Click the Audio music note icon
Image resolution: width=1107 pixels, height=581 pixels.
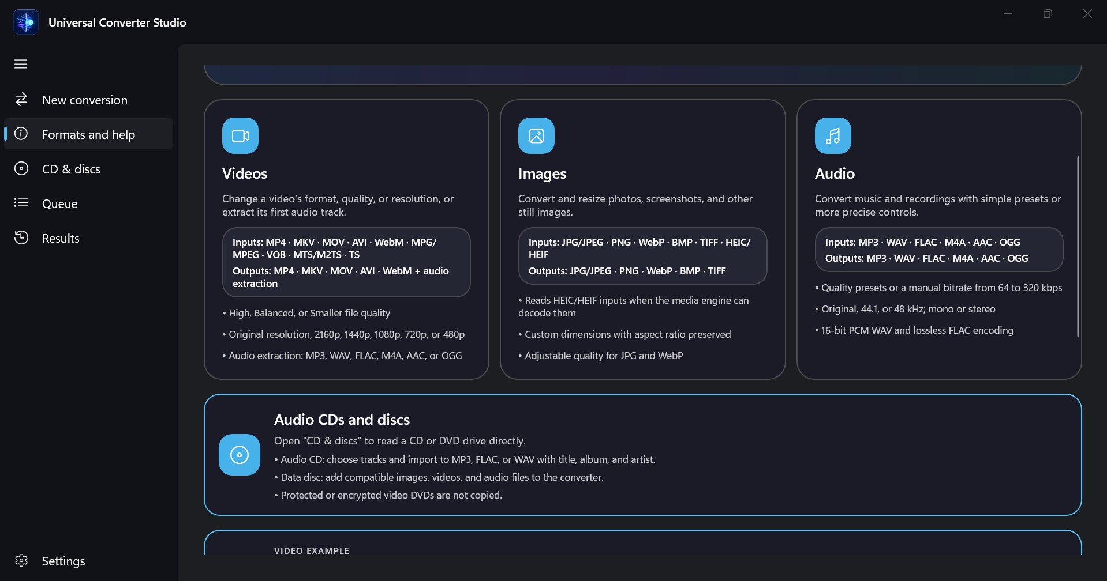pyautogui.click(x=833, y=136)
